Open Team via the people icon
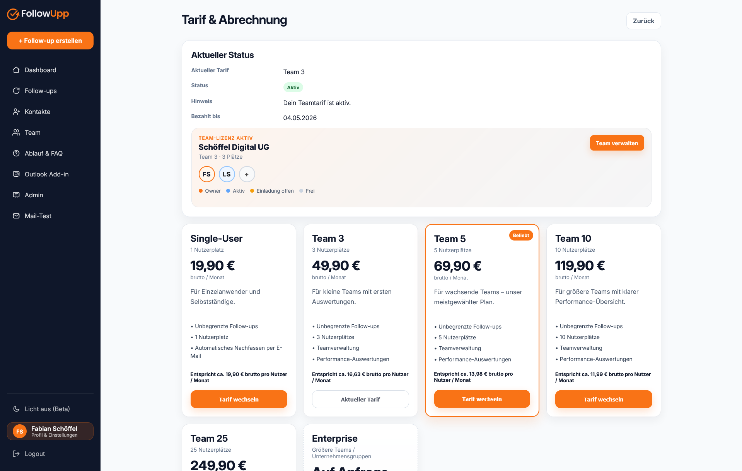742x471 pixels. click(16, 132)
